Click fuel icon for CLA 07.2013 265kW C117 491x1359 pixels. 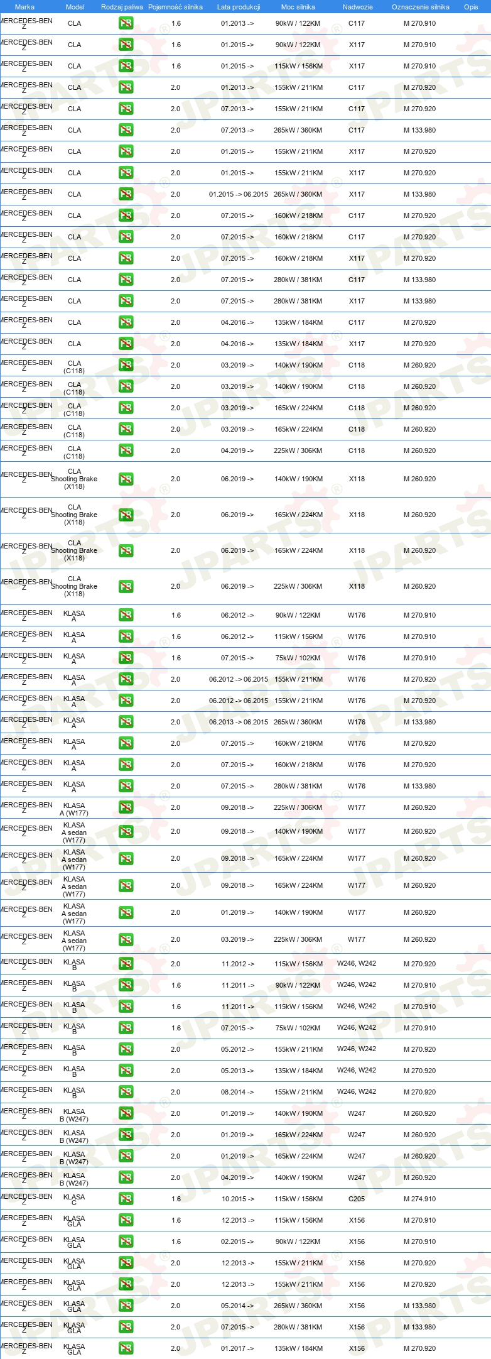[x=126, y=130]
